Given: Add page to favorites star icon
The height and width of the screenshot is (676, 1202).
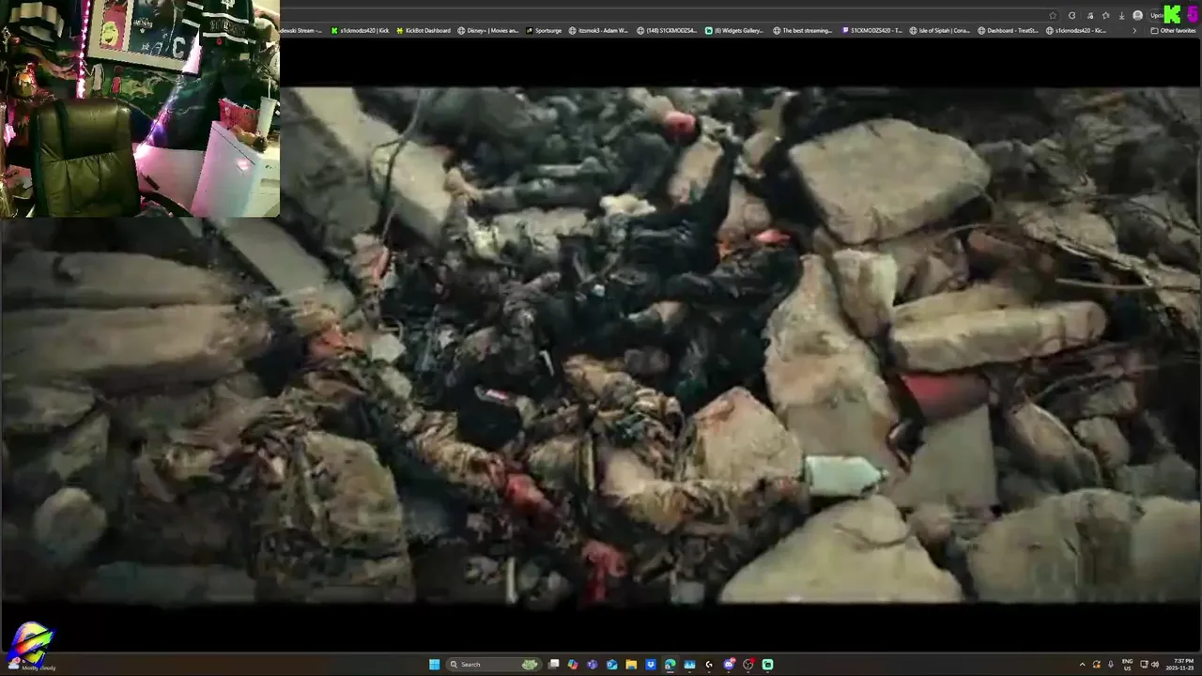Looking at the screenshot, I should 1053,15.
